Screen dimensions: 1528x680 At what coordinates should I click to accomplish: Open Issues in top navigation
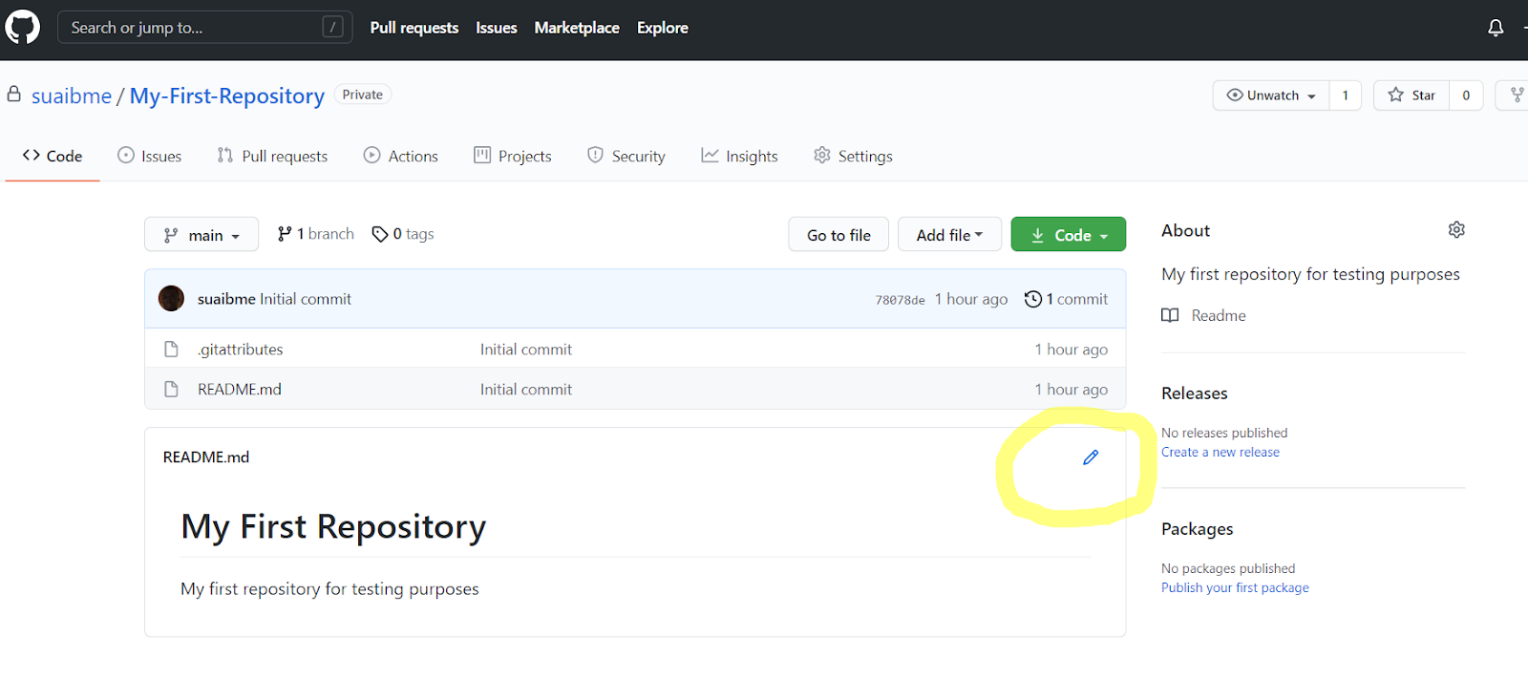(497, 28)
